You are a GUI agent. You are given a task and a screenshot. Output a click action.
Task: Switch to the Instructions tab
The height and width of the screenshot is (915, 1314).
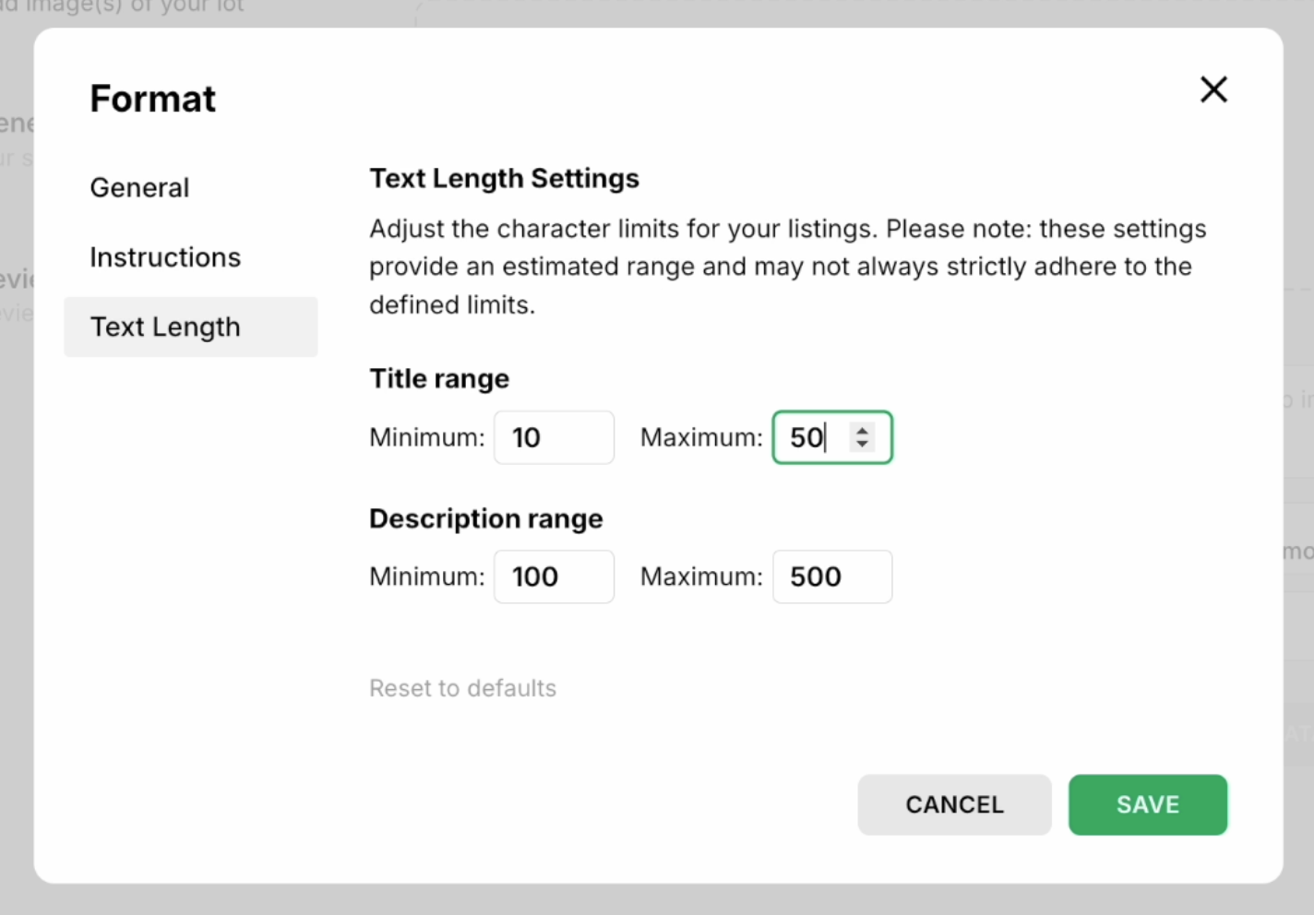tap(165, 257)
